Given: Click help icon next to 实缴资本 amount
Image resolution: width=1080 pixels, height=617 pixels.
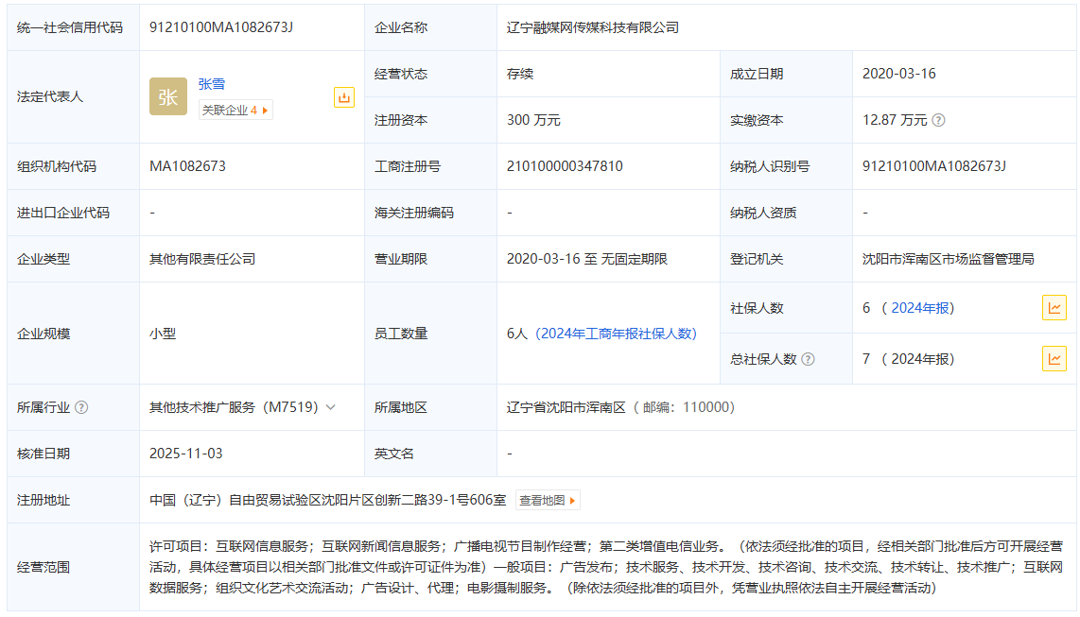Looking at the screenshot, I should 938,121.
